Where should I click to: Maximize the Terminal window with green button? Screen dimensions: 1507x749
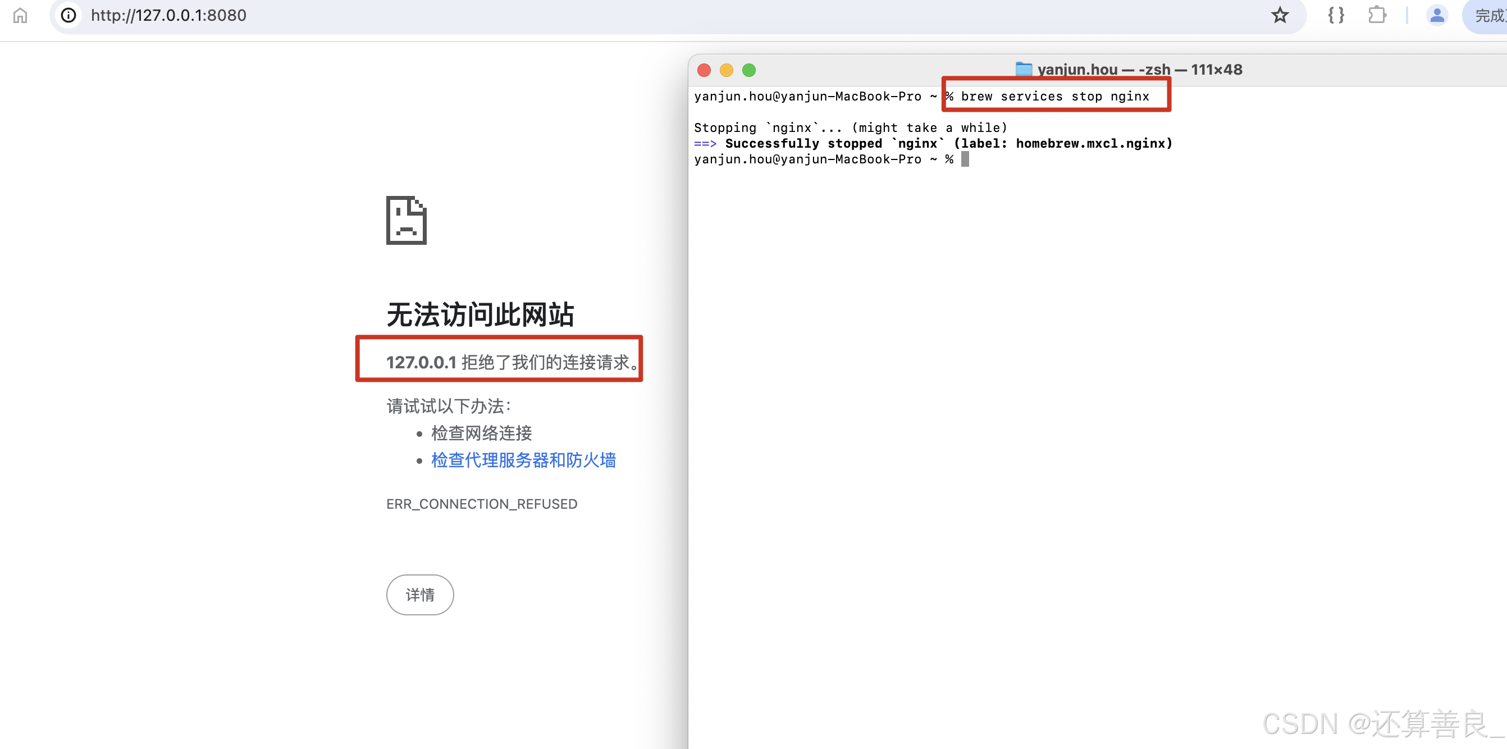click(x=749, y=70)
